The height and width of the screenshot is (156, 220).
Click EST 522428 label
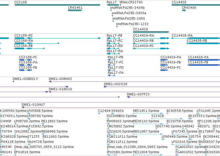point(158,116)
